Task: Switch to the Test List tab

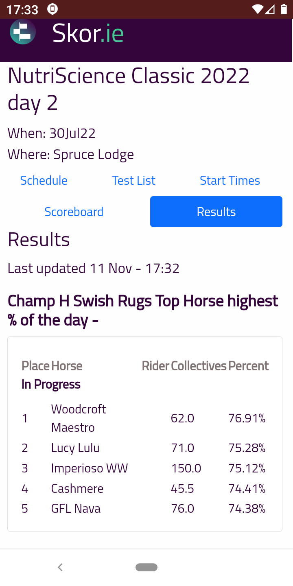Action: (133, 180)
